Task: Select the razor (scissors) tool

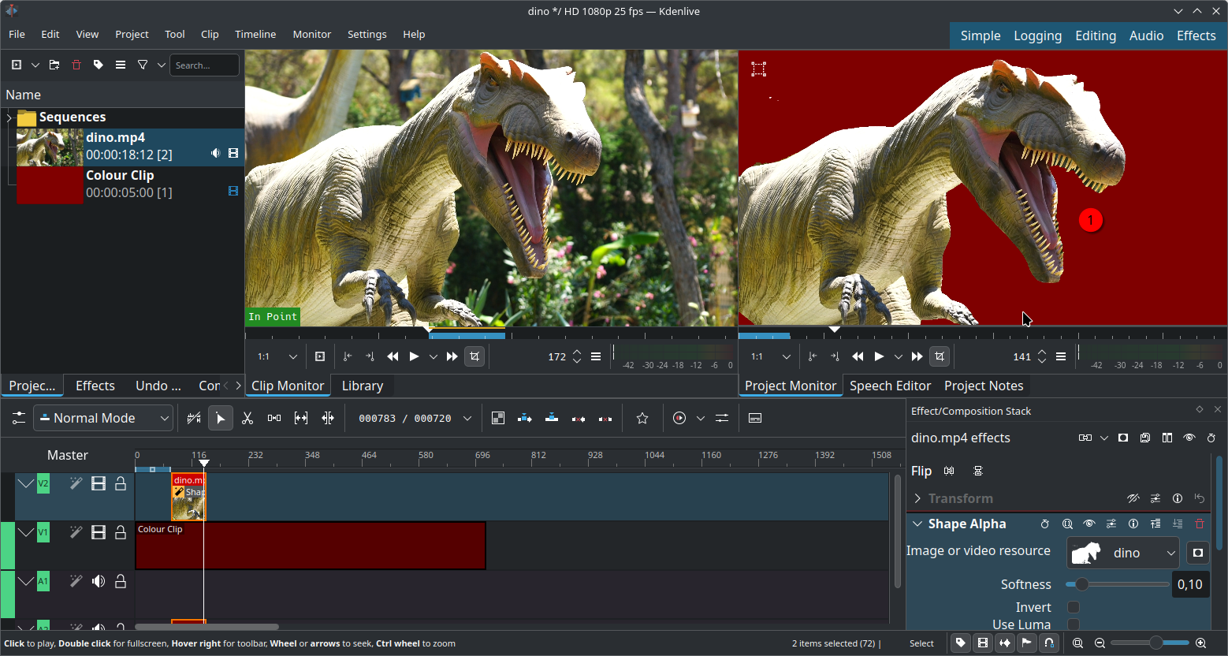Action: click(x=247, y=419)
